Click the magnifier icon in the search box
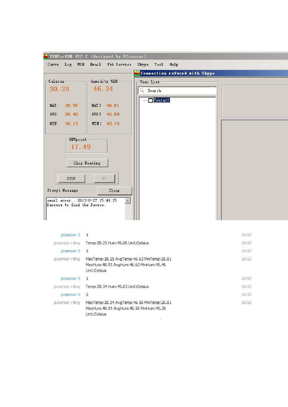 [x=142, y=91]
